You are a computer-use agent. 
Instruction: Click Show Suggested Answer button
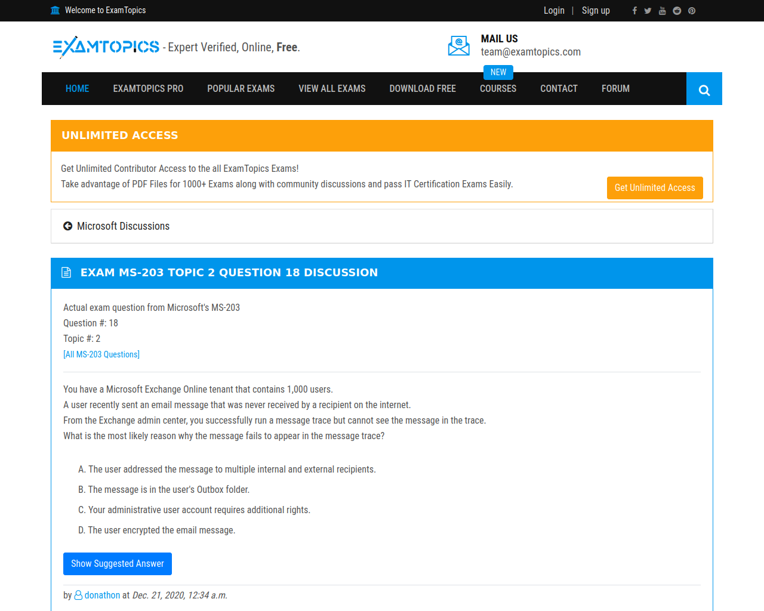click(x=118, y=564)
